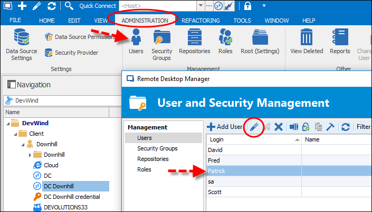
Task: Open the DevWind data source selector
Action: click(x=63, y=100)
